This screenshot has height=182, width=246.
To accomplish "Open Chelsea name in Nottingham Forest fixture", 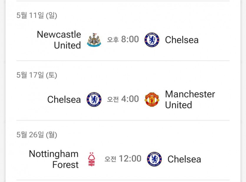I will coord(184,159).
